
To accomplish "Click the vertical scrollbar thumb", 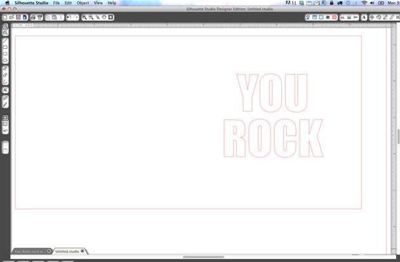I will point(398,136).
